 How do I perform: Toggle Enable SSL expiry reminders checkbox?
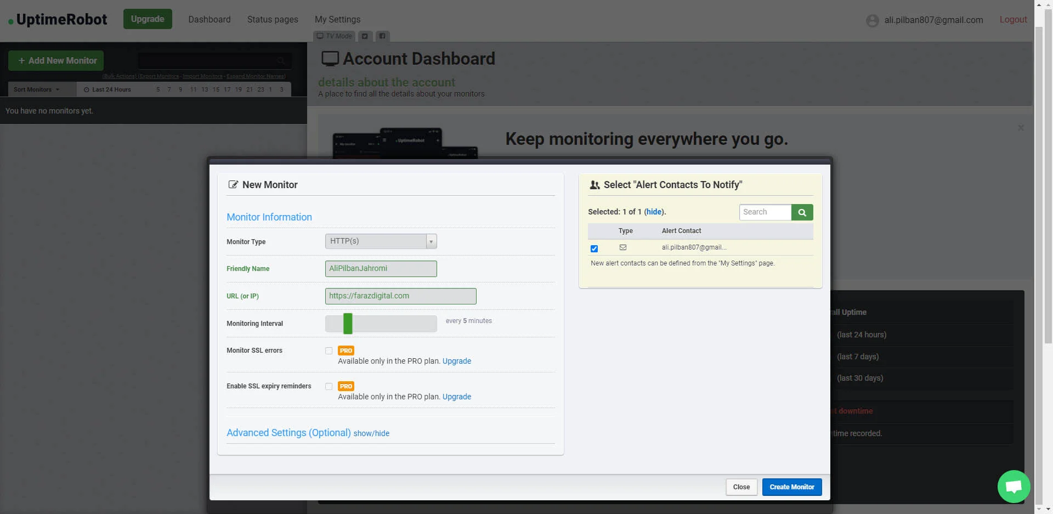point(329,387)
